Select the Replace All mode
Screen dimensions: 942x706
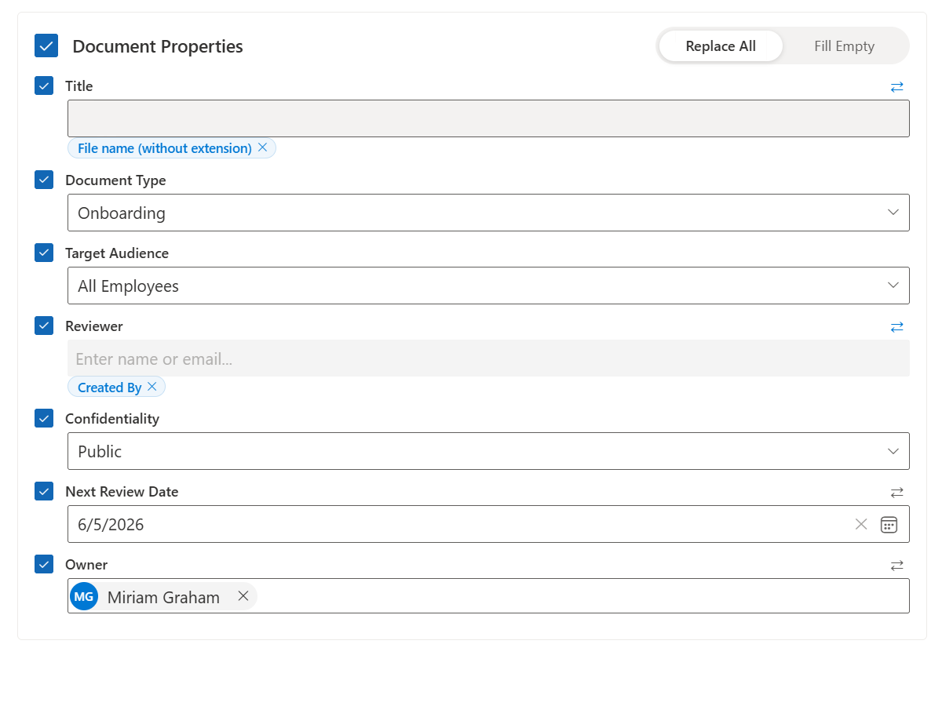pyautogui.click(x=721, y=46)
